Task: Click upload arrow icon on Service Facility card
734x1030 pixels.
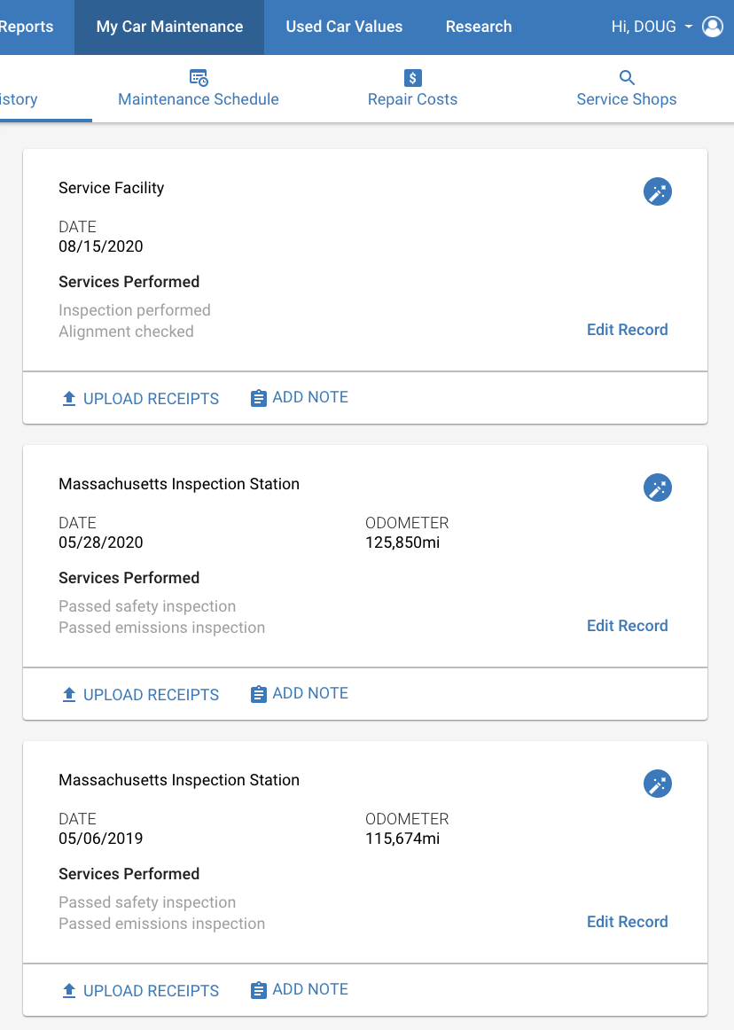Action: (69, 399)
